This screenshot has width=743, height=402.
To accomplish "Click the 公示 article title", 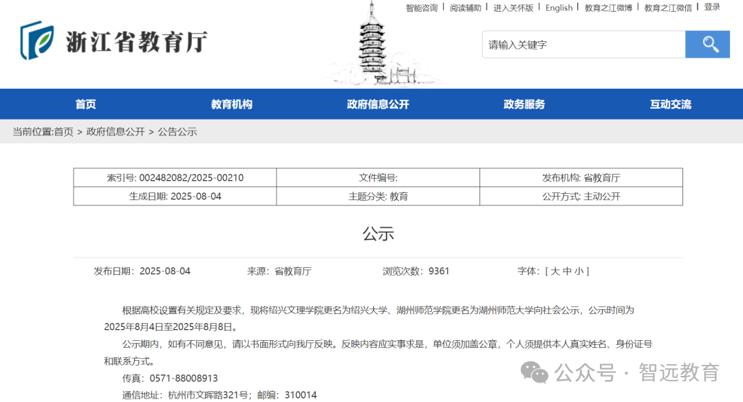I will coord(378,234).
